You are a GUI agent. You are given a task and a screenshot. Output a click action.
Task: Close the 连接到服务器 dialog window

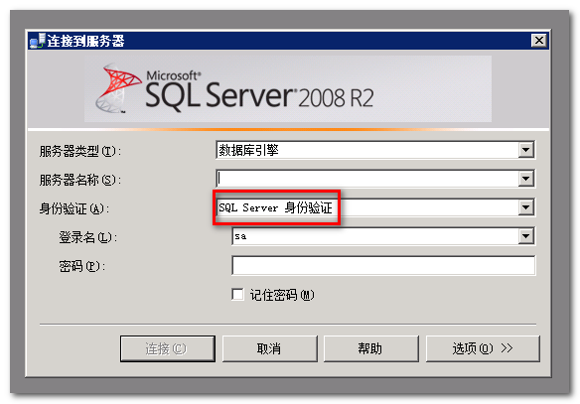click(x=539, y=41)
